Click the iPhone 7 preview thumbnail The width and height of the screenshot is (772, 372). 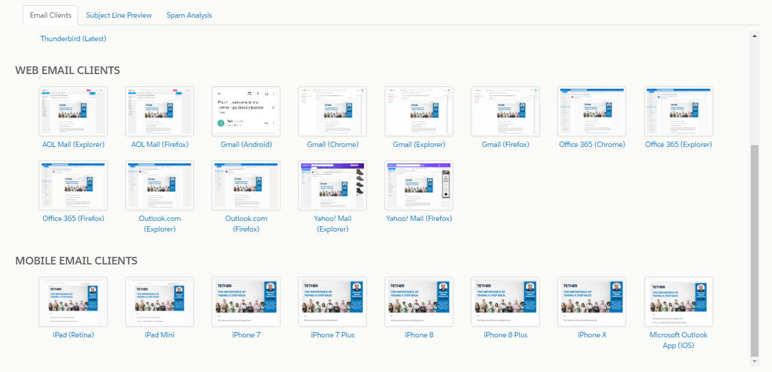pyautogui.click(x=246, y=301)
